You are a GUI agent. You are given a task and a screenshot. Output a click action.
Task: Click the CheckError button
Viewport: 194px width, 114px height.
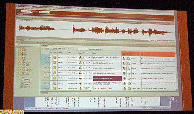tap(92, 49)
